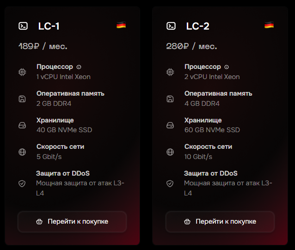
Task: Click the network globe icon in LC-1
Action: (22, 152)
